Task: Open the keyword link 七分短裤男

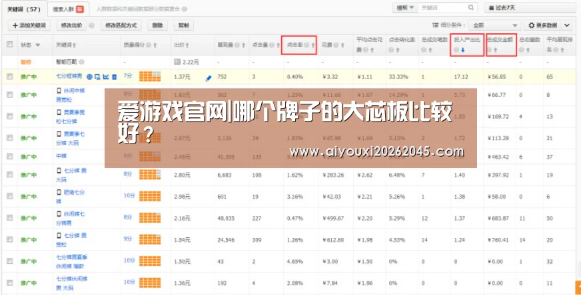Action: [69, 76]
